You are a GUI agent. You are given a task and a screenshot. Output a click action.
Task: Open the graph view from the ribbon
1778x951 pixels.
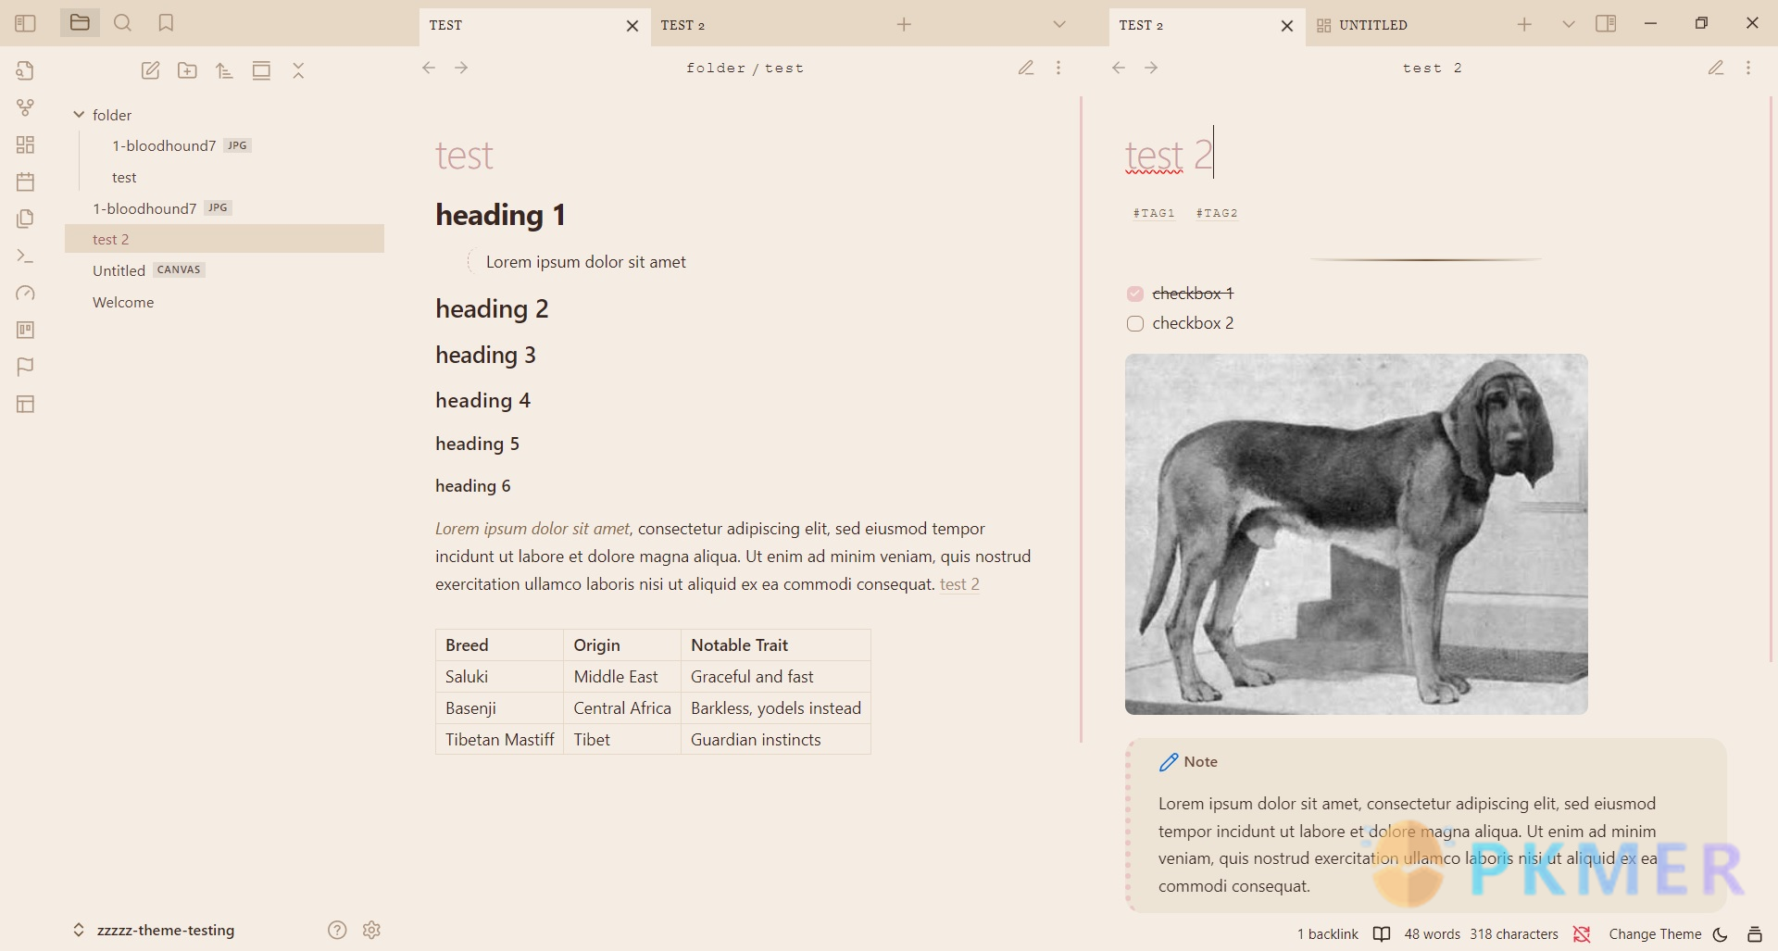click(25, 107)
